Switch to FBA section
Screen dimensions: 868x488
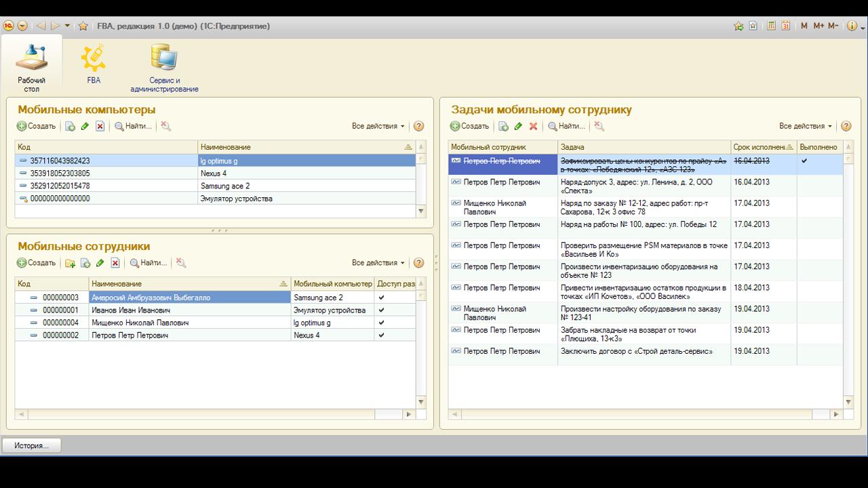[94, 65]
